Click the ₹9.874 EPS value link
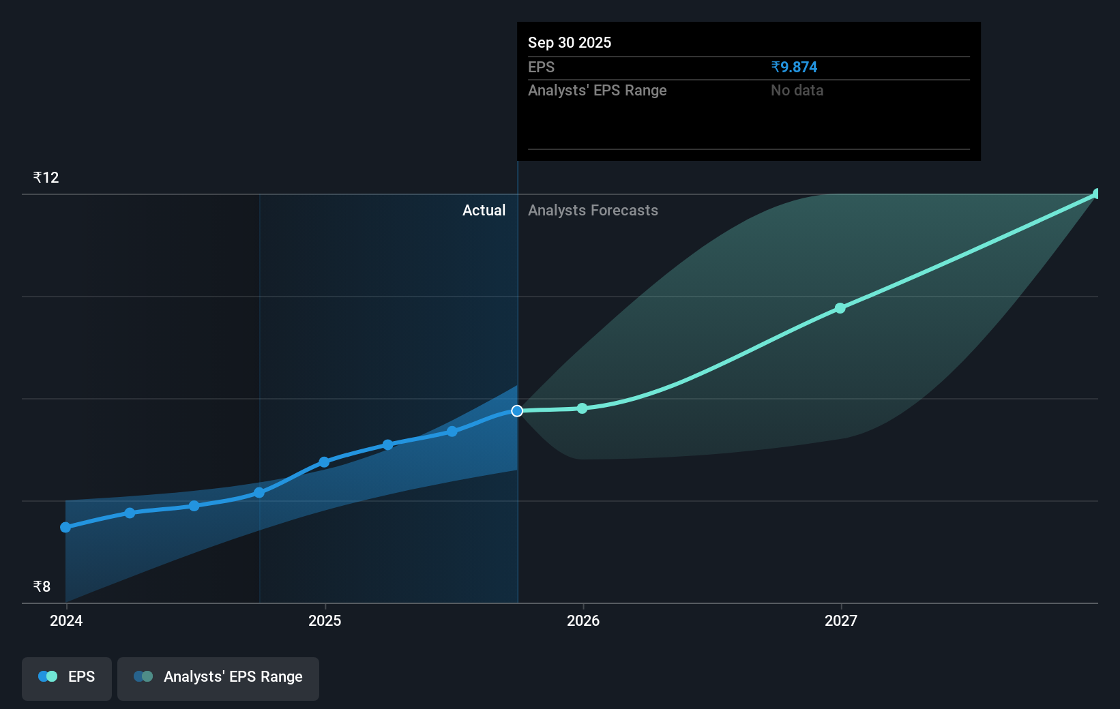The image size is (1120, 709). (x=793, y=67)
